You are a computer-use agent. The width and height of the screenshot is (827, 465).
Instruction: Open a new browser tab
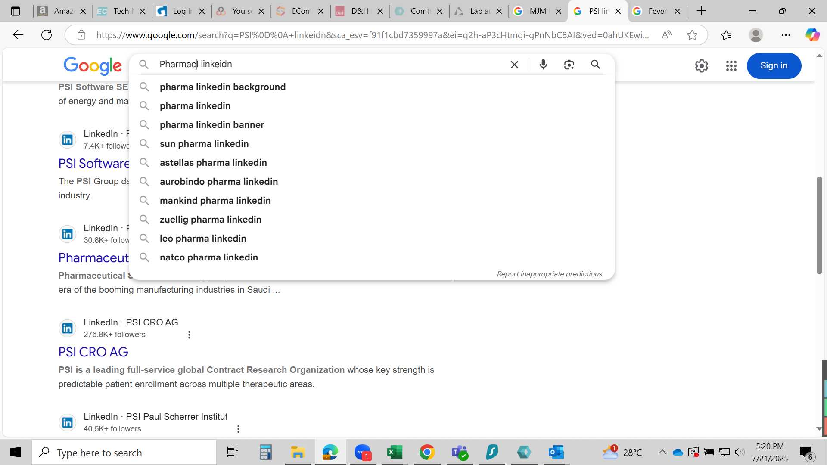[x=701, y=11]
